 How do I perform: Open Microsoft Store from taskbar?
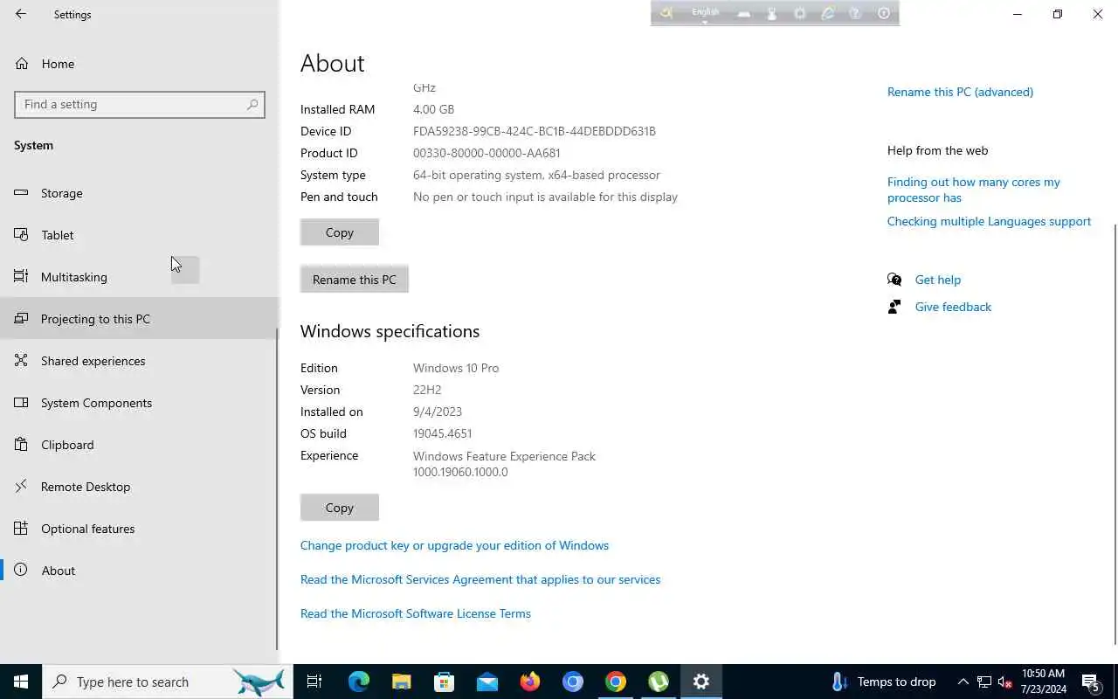(x=444, y=682)
